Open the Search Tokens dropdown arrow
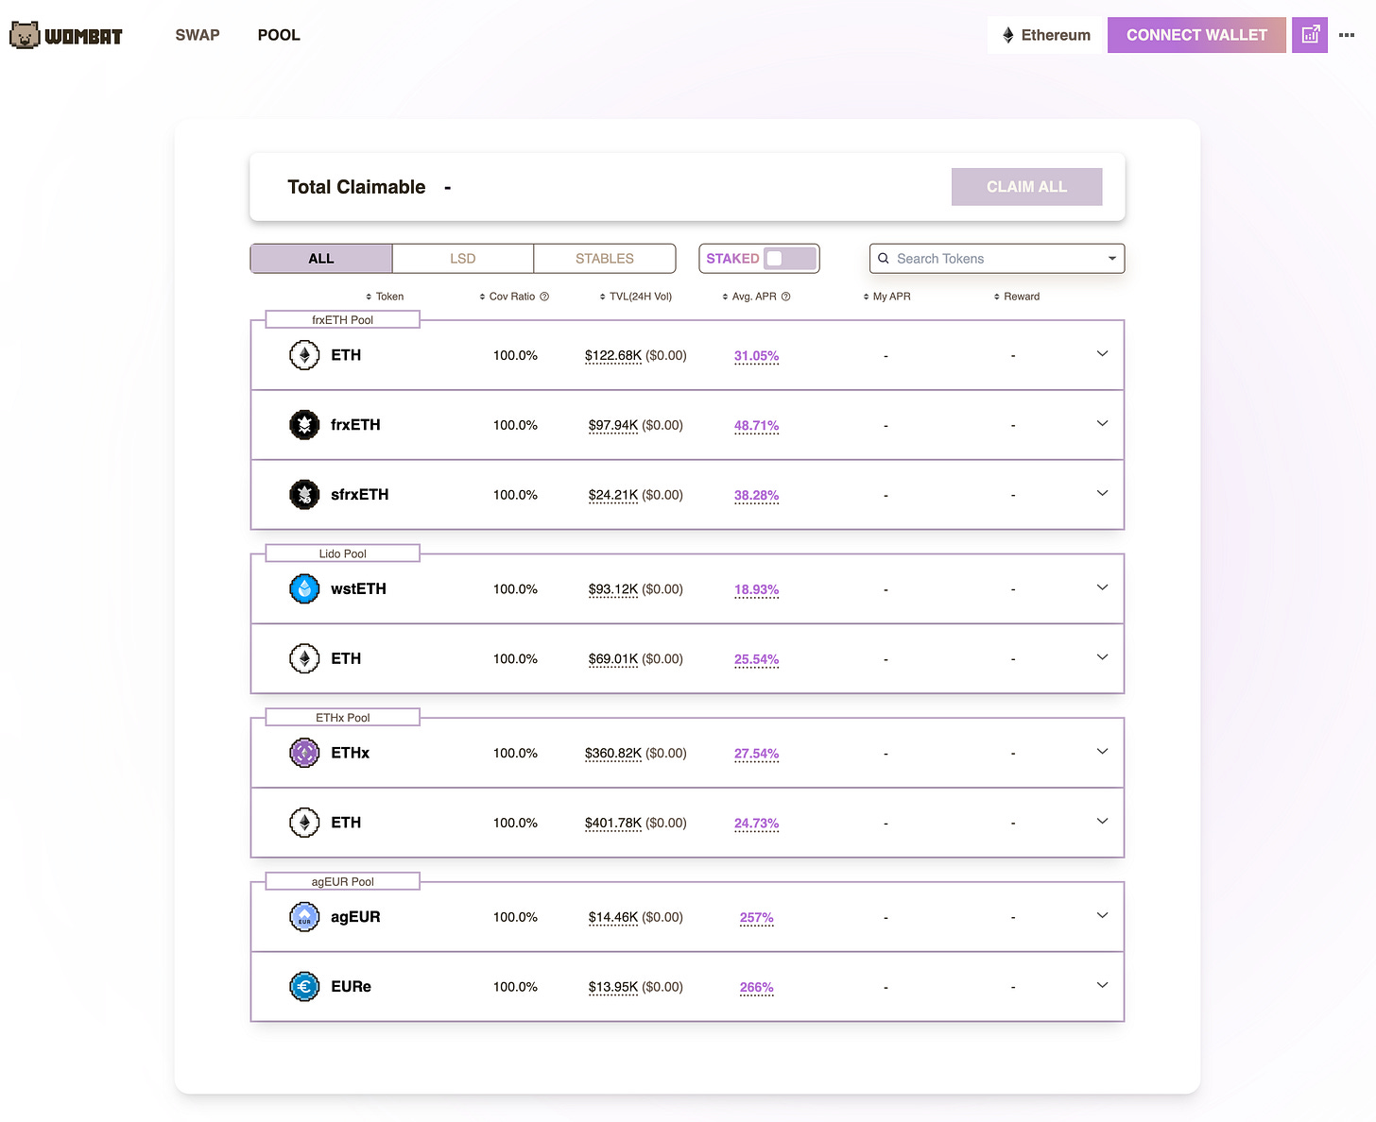The height and width of the screenshot is (1122, 1376). pos(1112,258)
